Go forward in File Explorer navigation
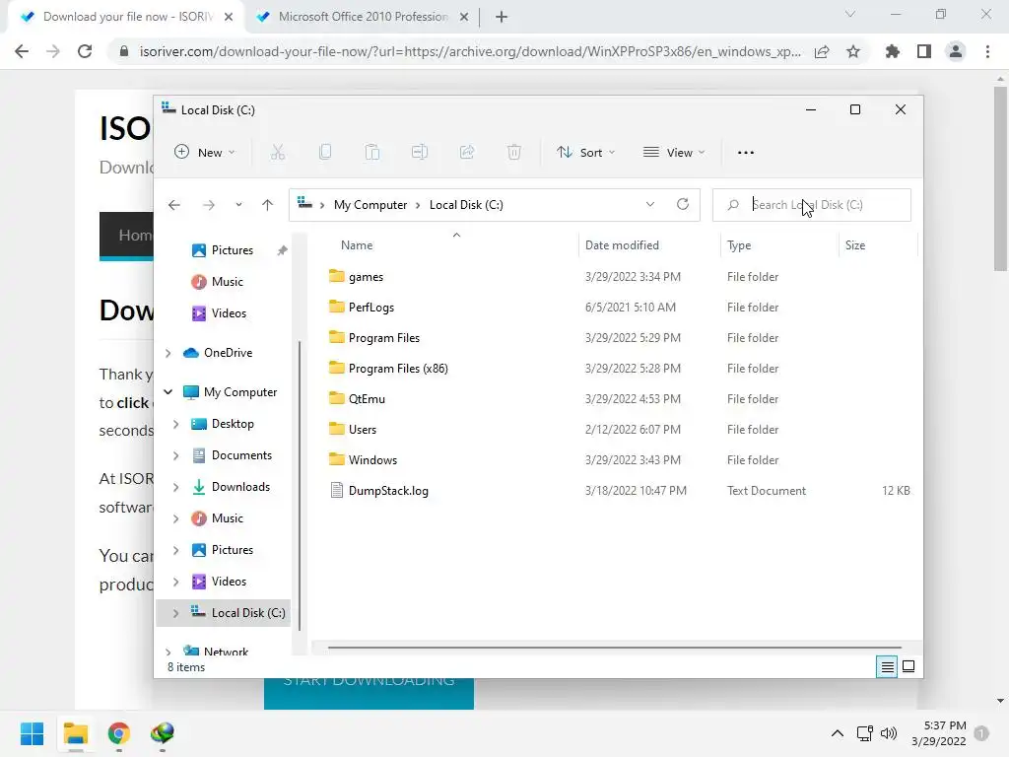Viewport: 1009px width, 757px height. tap(209, 205)
